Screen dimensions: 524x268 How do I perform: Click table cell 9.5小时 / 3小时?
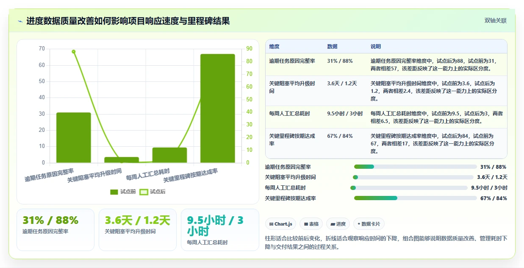345,114
